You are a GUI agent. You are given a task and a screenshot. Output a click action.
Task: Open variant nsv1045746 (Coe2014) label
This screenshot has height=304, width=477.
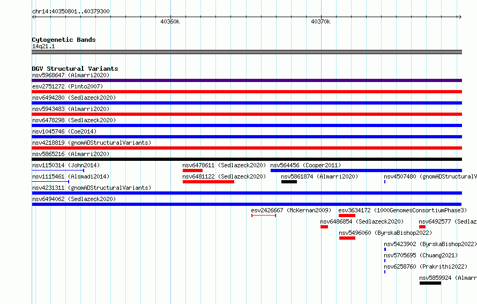64,131
